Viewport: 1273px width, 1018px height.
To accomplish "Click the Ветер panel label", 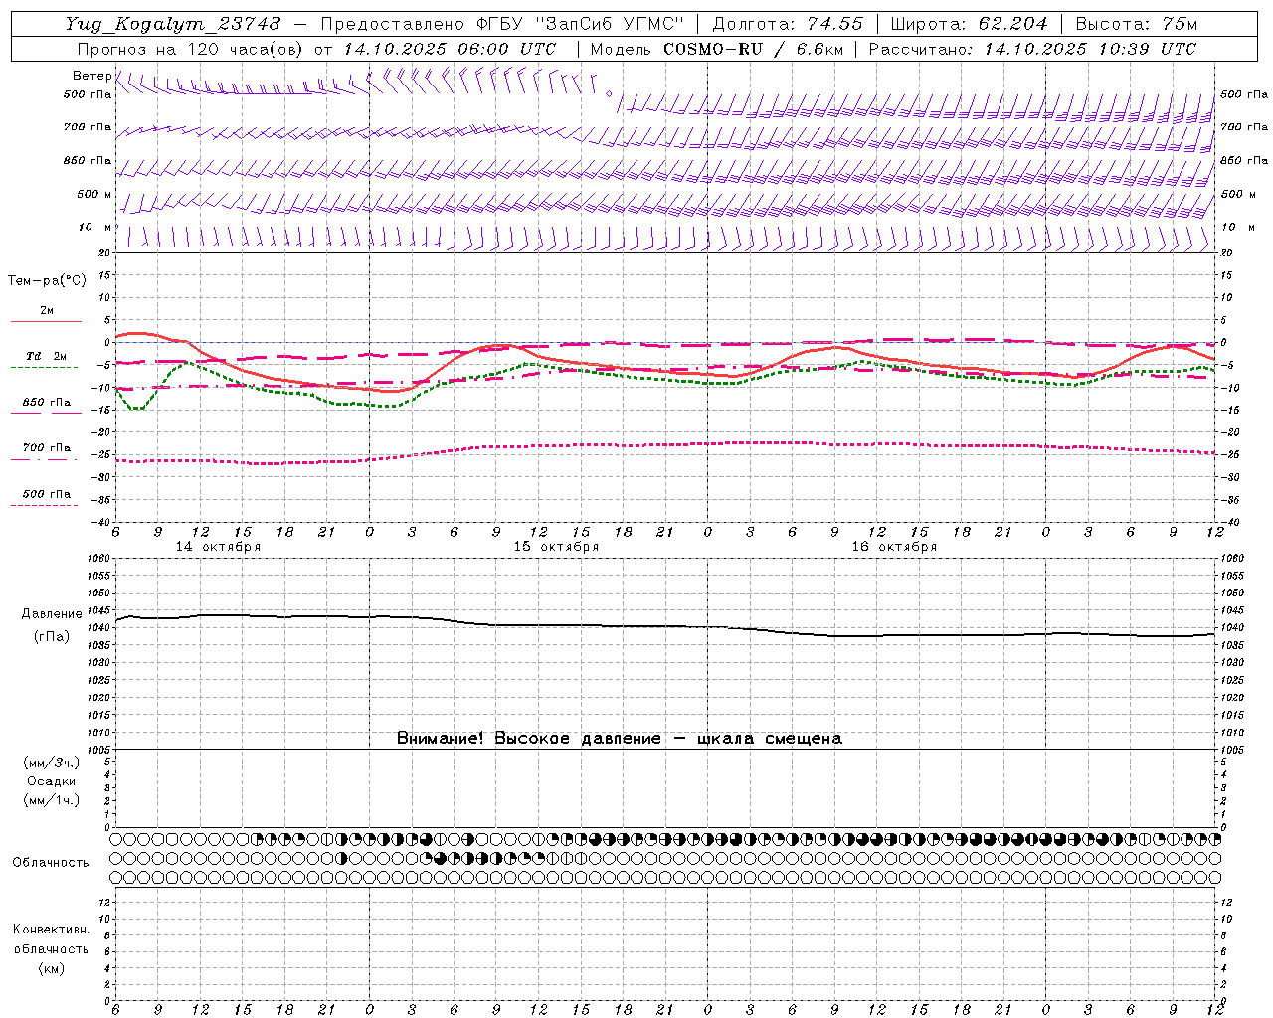I will pos(91,76).
